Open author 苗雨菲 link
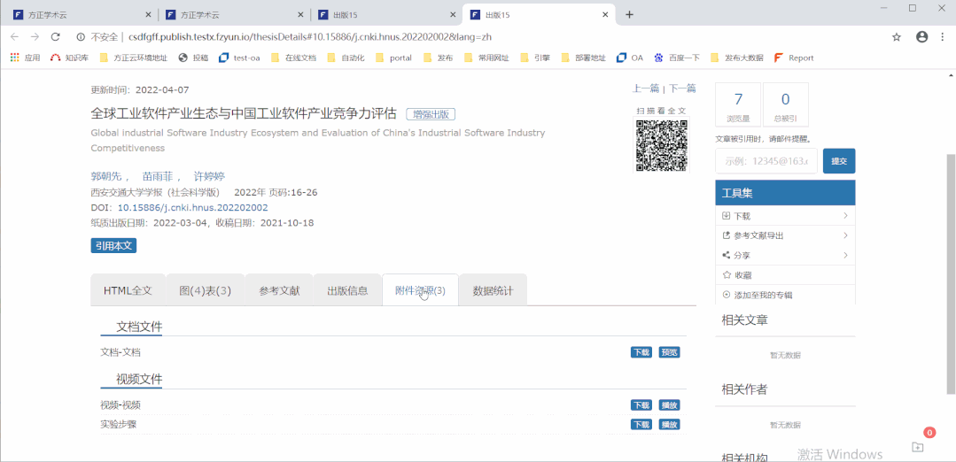 [x=158, y=176]
